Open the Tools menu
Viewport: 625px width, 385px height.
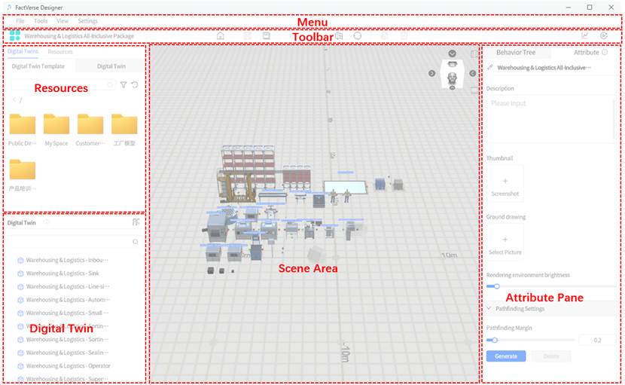pos(41,21)
